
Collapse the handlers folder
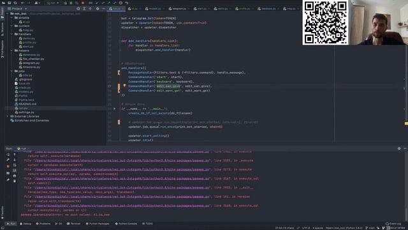coord(11,34)
